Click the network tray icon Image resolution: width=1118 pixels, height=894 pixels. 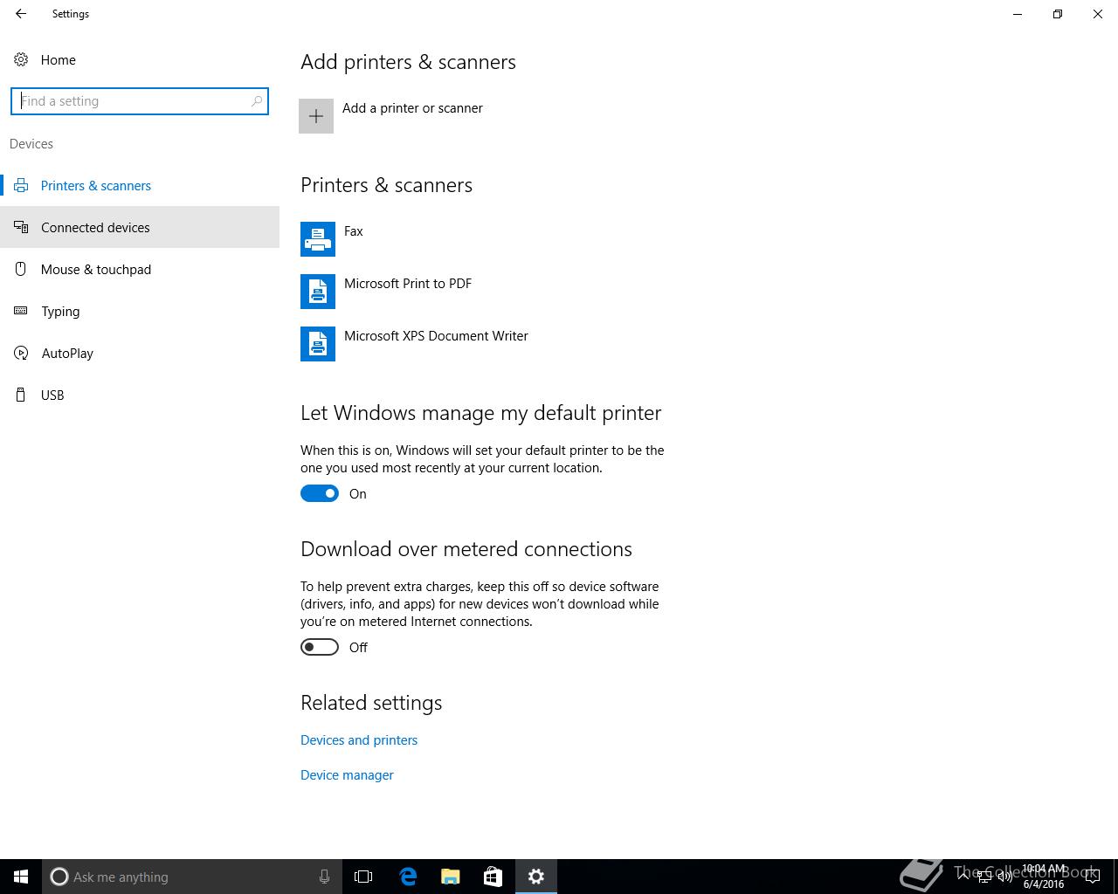click(x=984, y=877)
